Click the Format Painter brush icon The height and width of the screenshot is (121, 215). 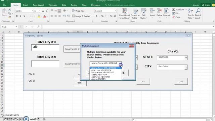pyautogui.click(x=10, y=17)
